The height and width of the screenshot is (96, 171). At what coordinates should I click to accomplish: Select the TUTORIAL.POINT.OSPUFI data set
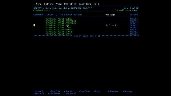coord(60,30)
